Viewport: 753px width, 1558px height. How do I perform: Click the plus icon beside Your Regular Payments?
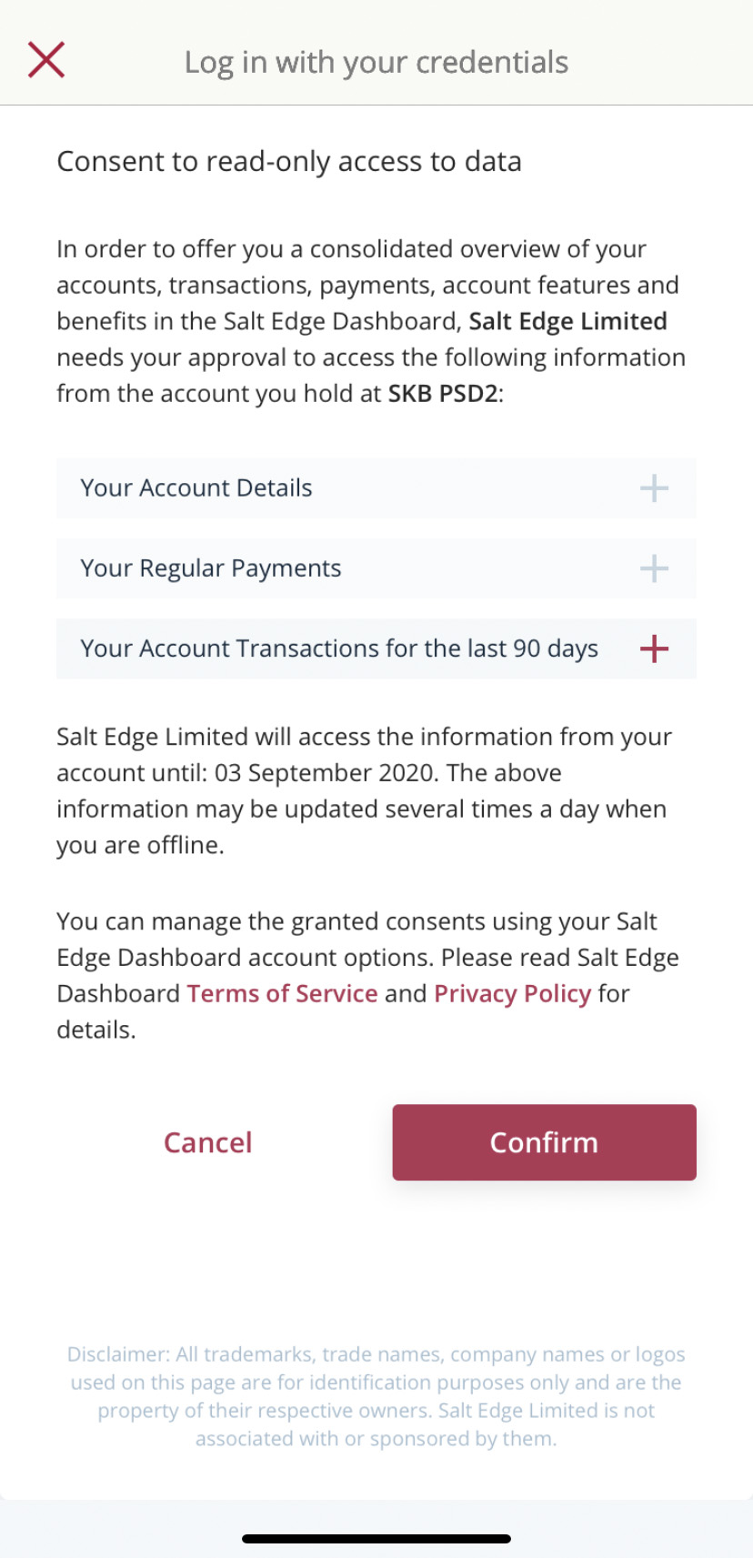pos(654,568)
